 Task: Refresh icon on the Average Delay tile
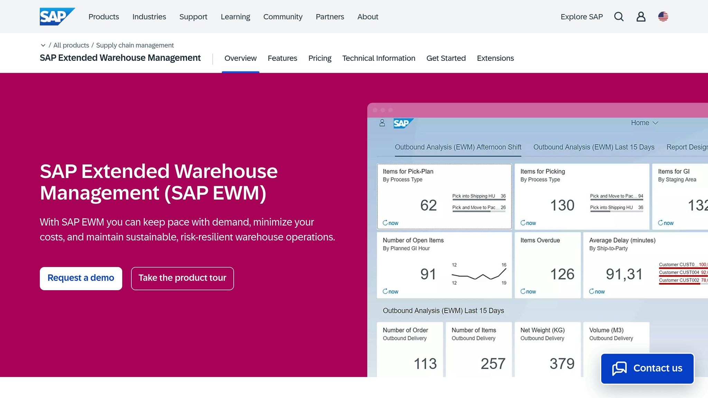pos(592,291)
